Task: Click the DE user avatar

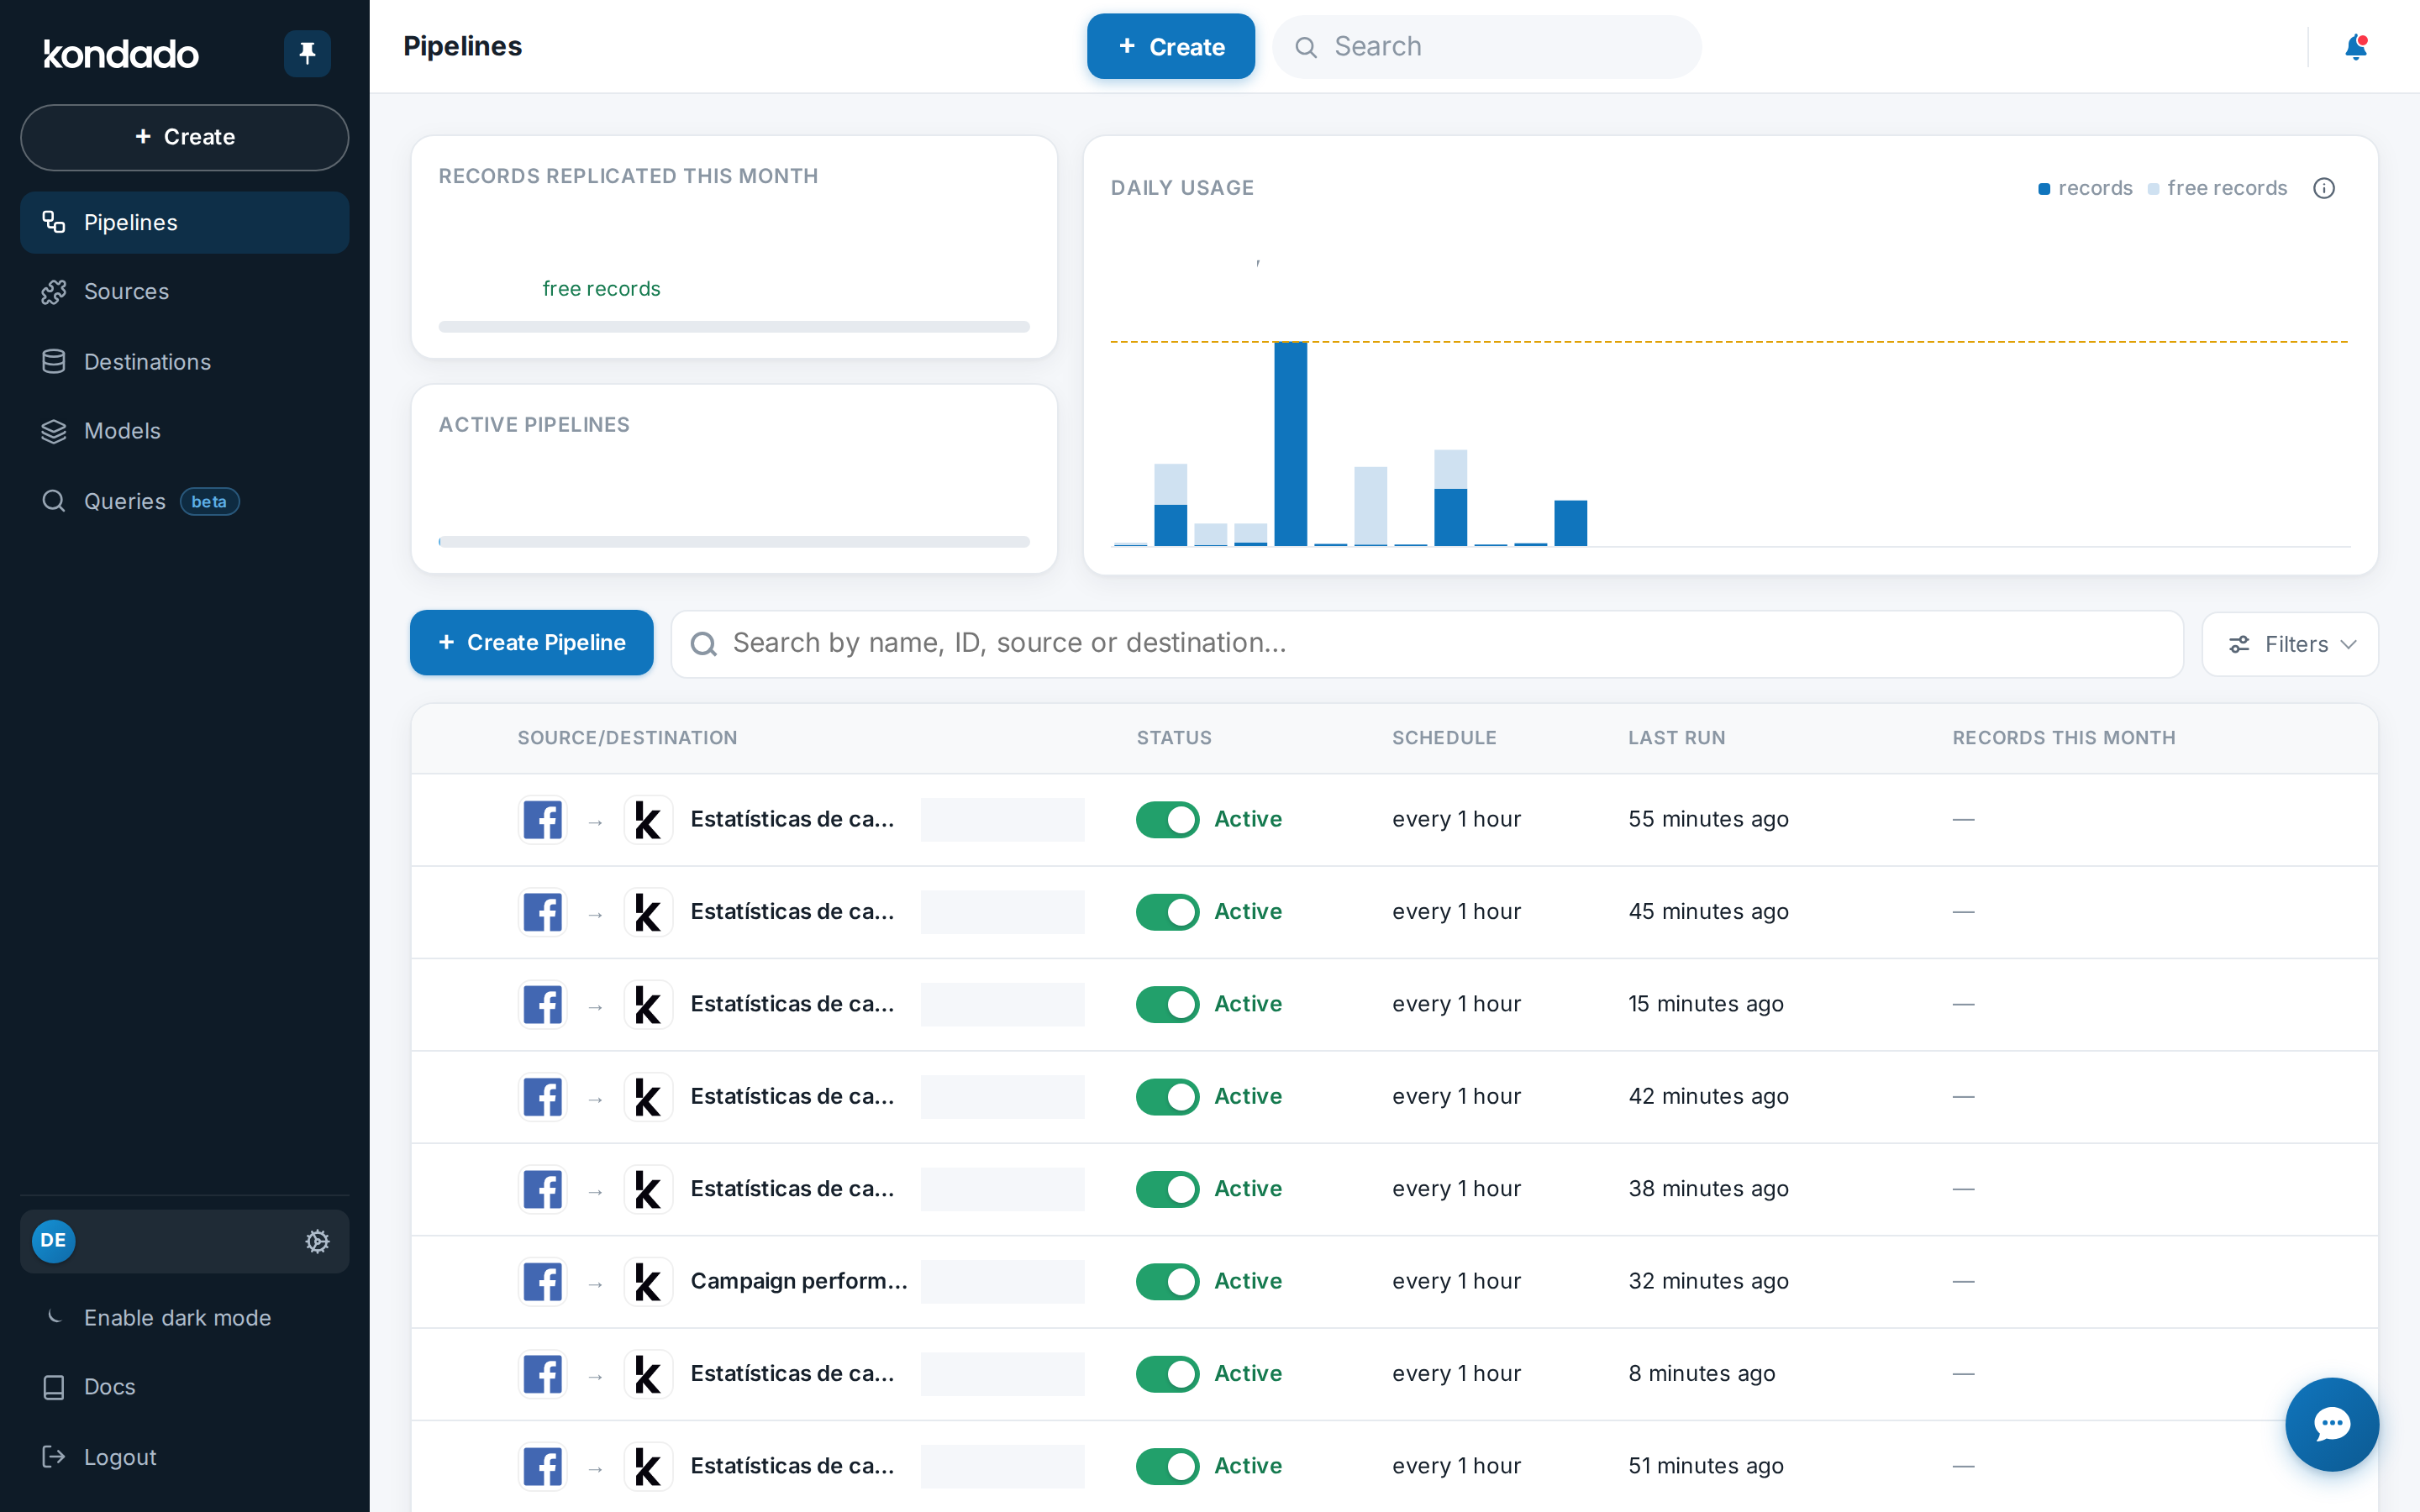Action: click(x=54, y=1241)
